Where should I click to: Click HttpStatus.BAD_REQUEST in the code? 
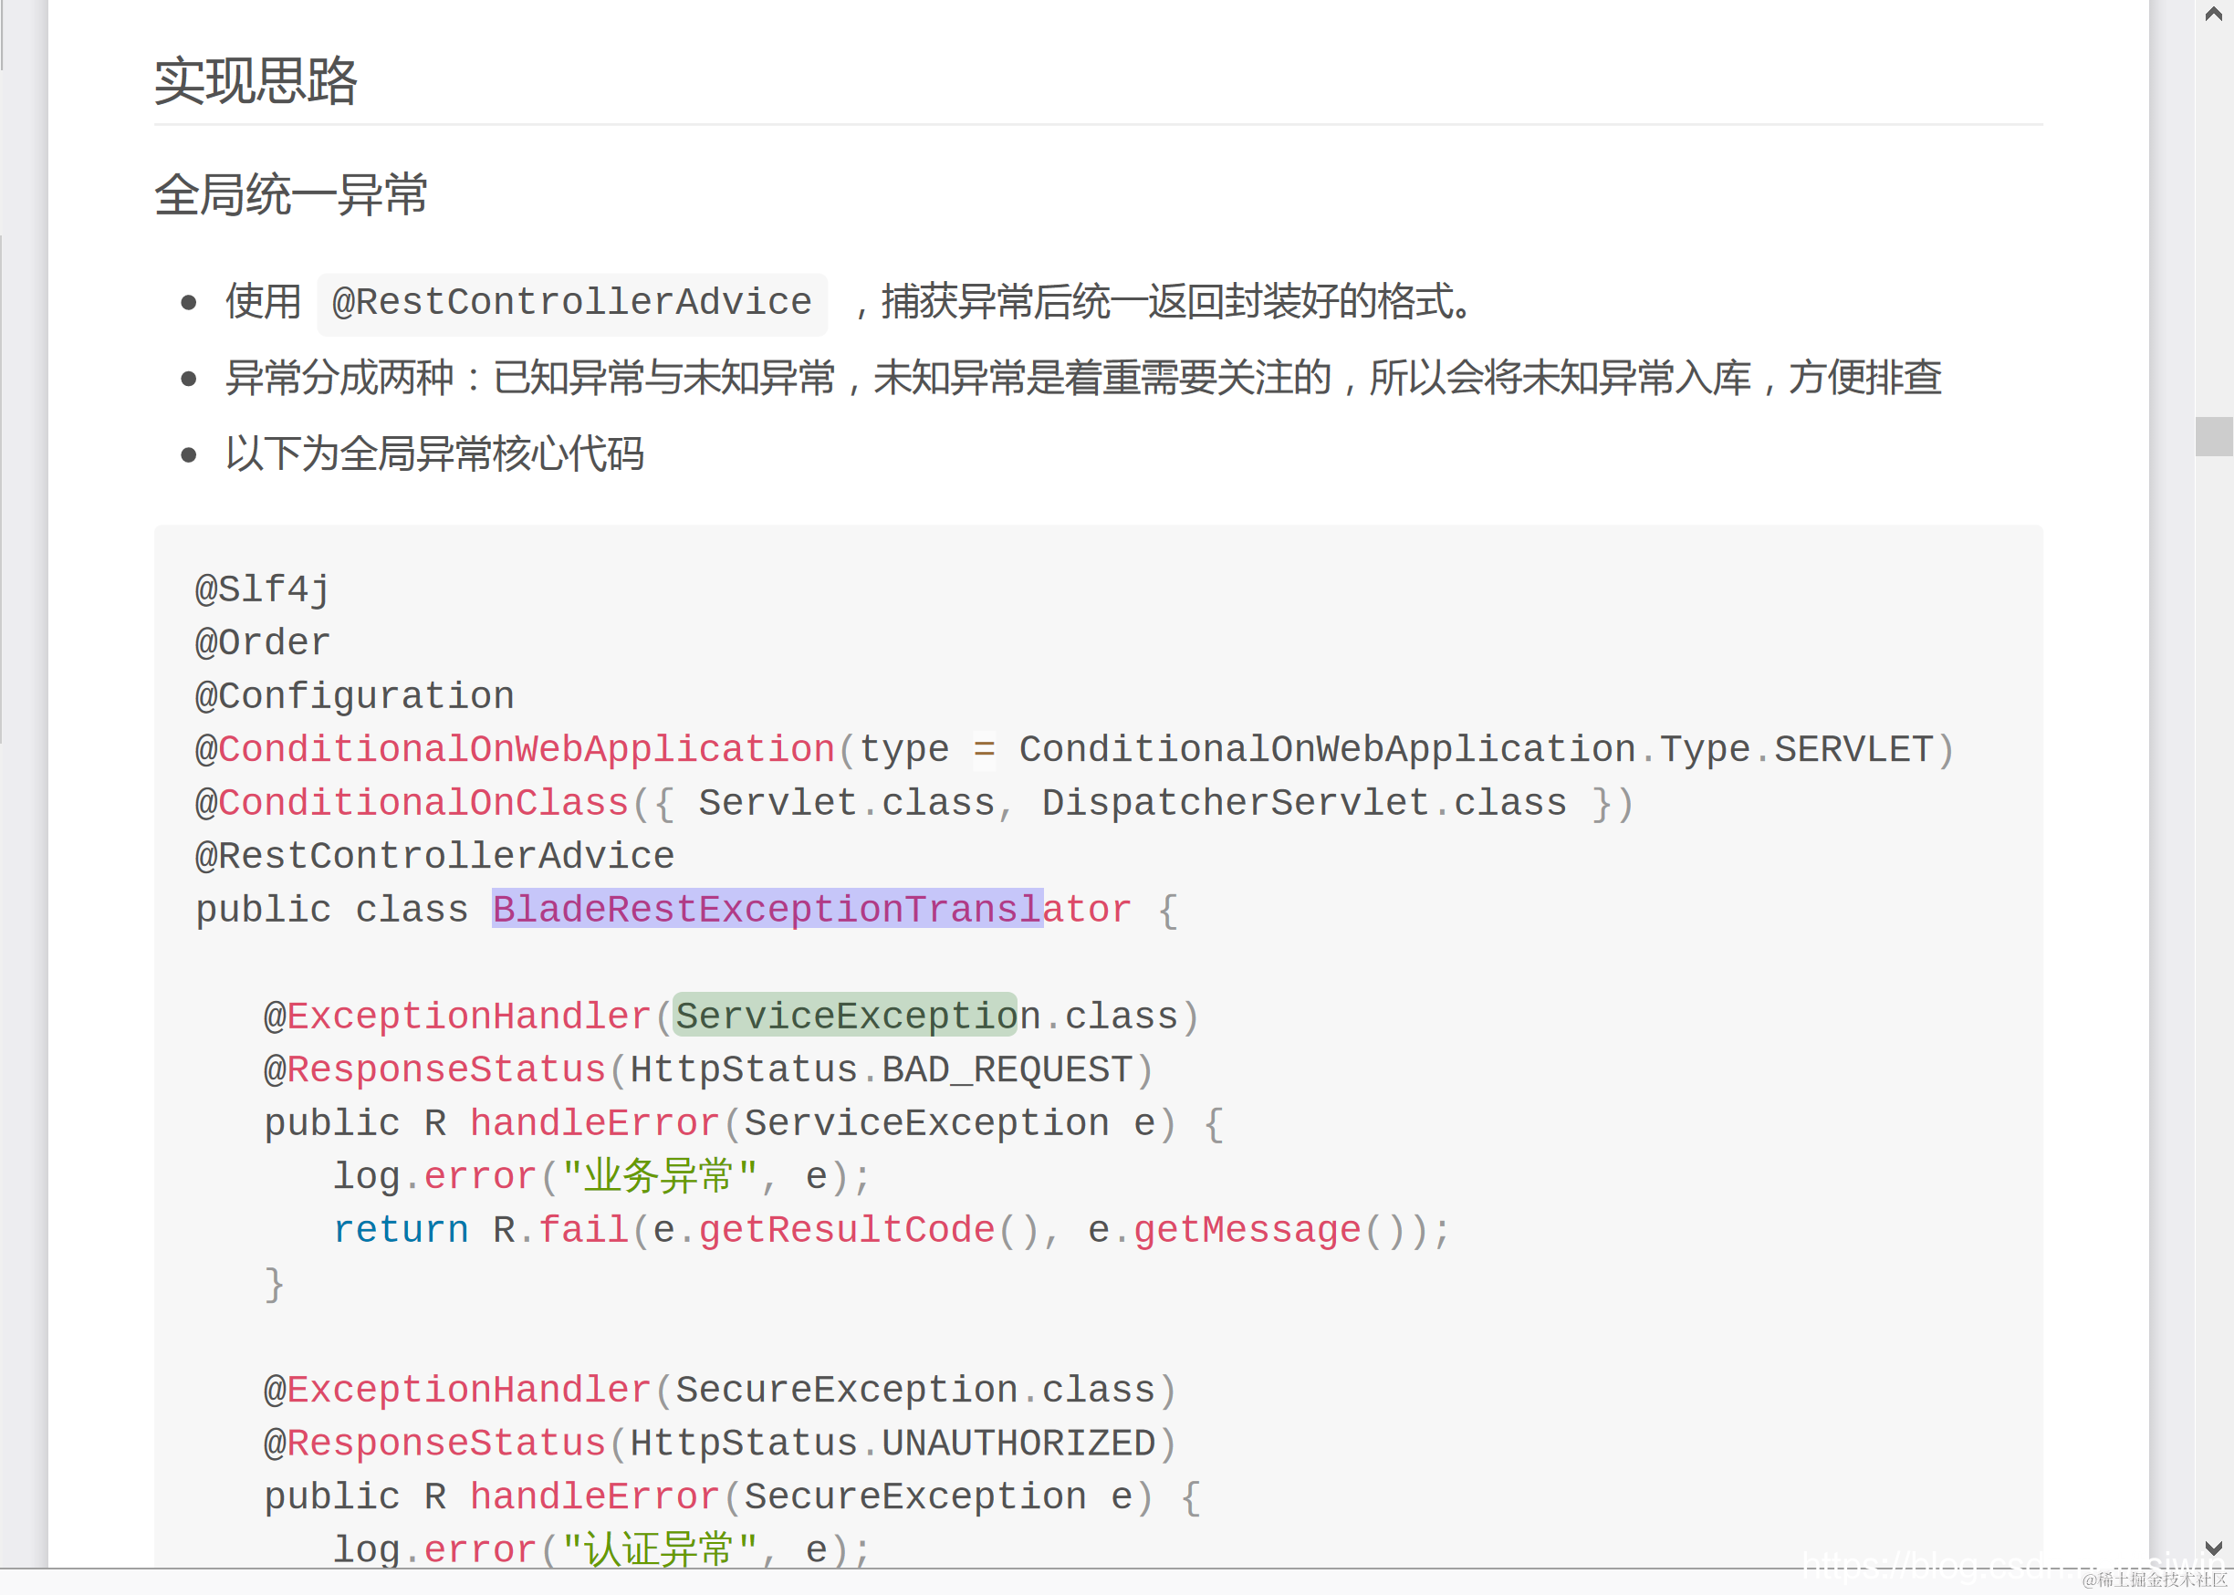pos(881,1069)
